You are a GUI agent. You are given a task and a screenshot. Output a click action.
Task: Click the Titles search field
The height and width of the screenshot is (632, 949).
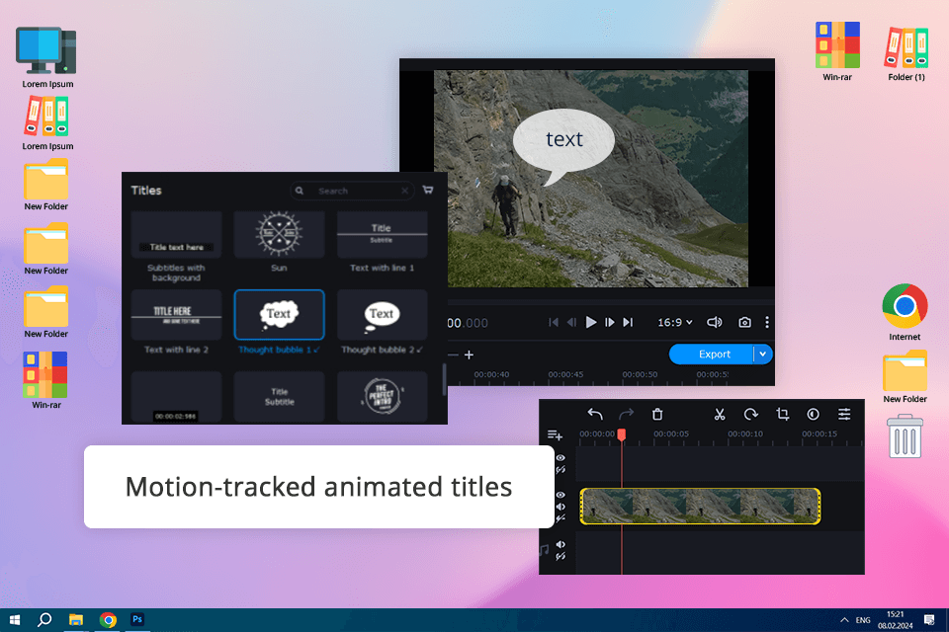pyautogui.click(x=352, y=191)
